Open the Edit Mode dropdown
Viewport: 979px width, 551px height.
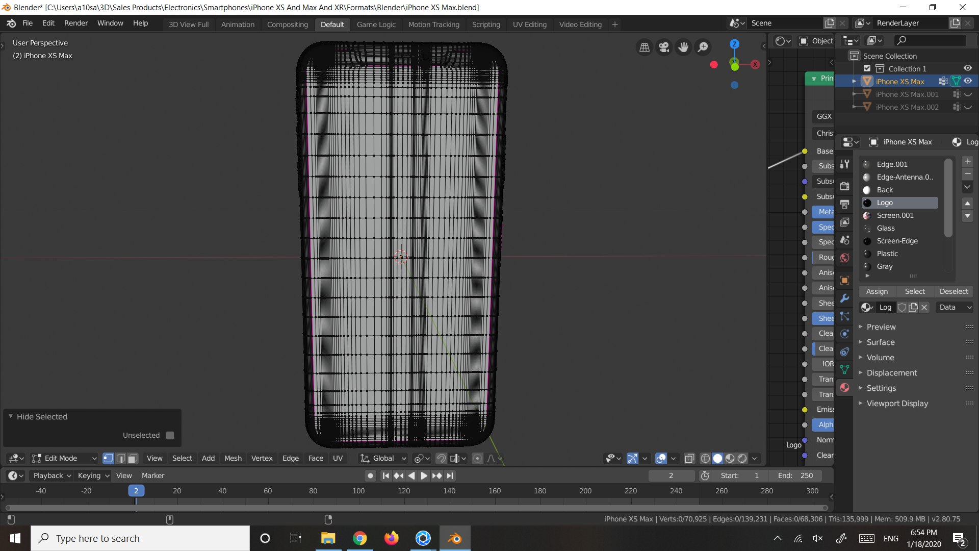(x=64, y=458)
